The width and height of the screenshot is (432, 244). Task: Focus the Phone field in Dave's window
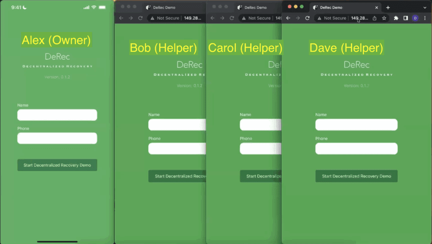coord(356,149)
